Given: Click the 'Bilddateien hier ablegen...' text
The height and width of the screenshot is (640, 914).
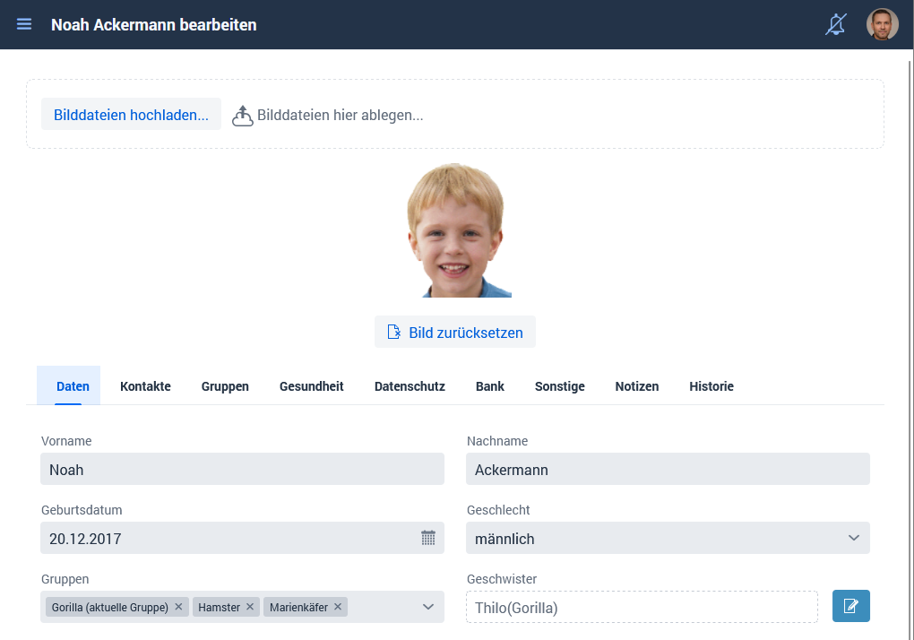Looking at the screenshot, I should [x=341, y=116].
